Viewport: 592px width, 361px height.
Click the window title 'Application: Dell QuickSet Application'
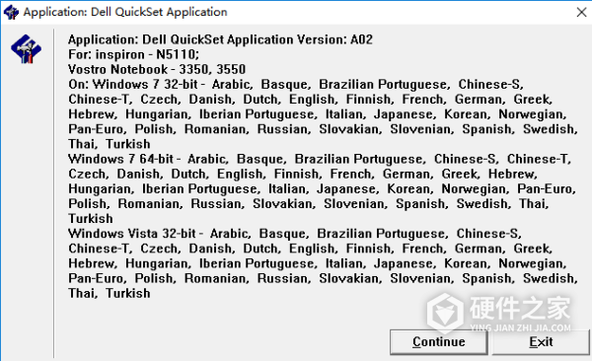(125, 12)
